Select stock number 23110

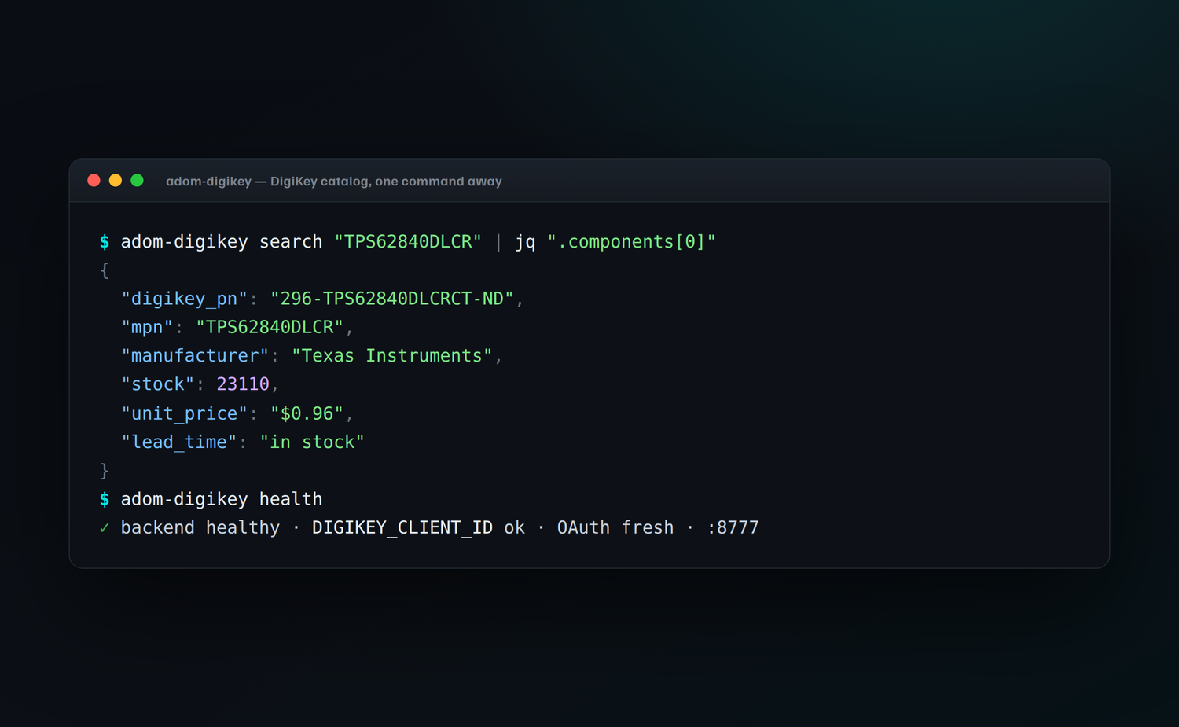[243, 384]
